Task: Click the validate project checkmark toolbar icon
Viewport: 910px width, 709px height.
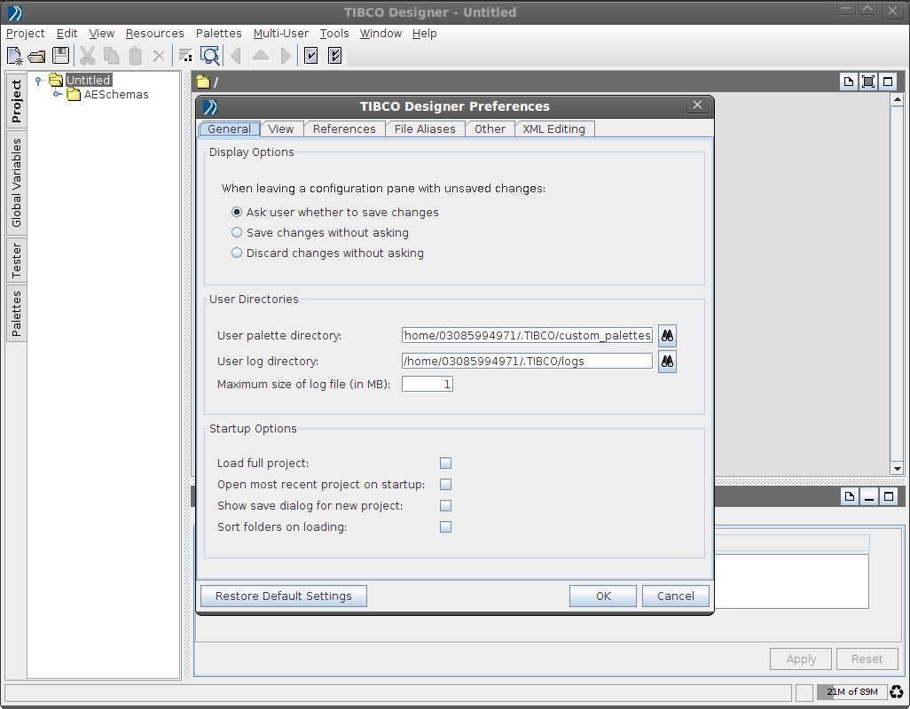Action: [x=311, y=56]
